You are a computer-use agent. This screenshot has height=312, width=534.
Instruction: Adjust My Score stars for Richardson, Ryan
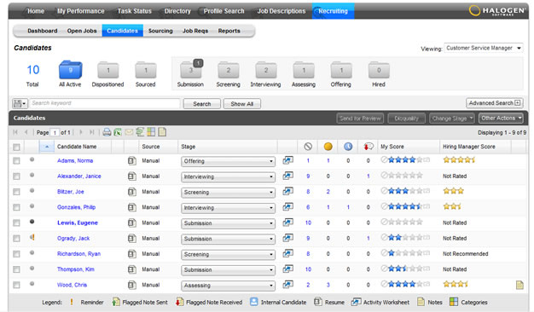(405, 253)
